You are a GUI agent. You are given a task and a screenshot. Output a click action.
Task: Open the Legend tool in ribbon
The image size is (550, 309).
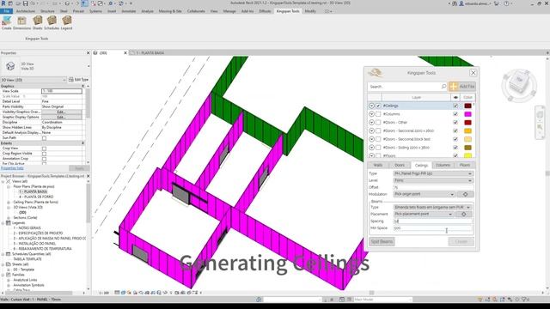(x=66, y=23)
